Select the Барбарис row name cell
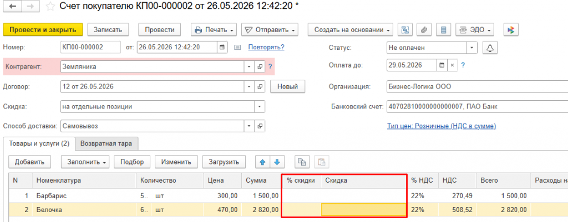This screenshot has height=222, width=568. [84, 195]
